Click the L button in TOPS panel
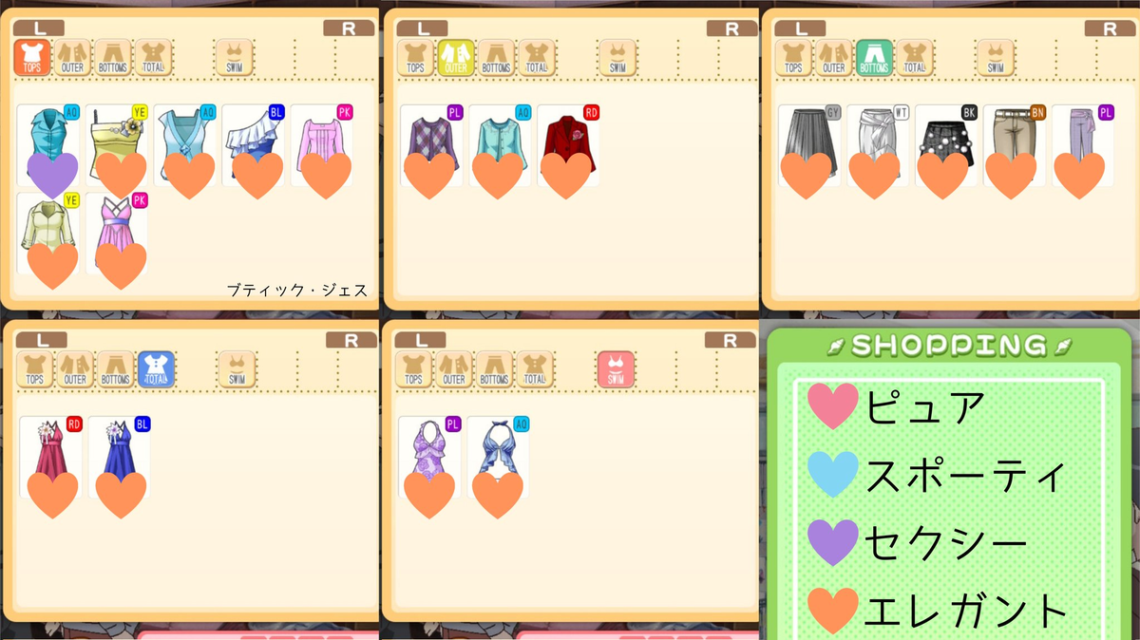Screen dimensions: 1140x640 click(40, 28)
